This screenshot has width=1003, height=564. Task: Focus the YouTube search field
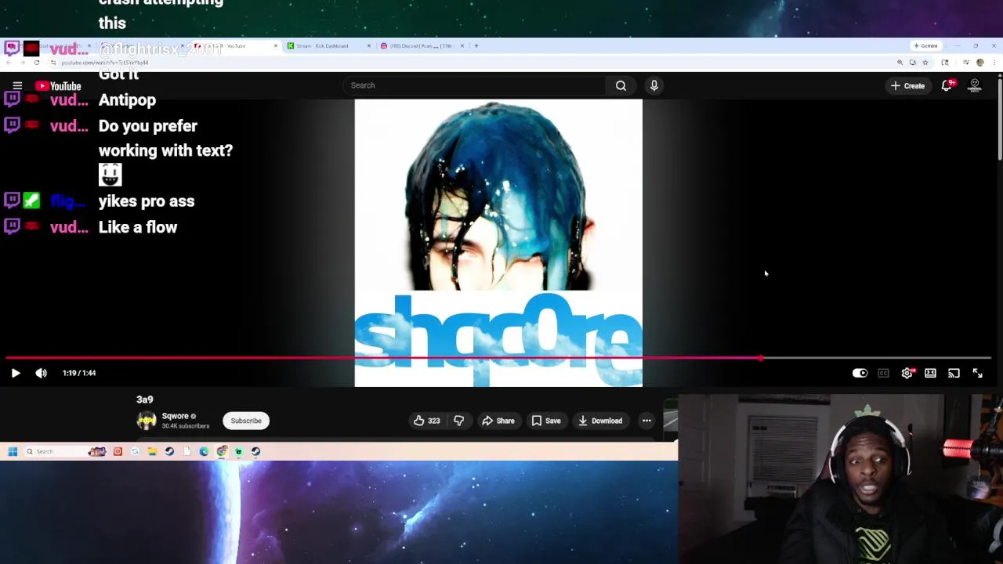pyautogui.click(x=474, y=85)
